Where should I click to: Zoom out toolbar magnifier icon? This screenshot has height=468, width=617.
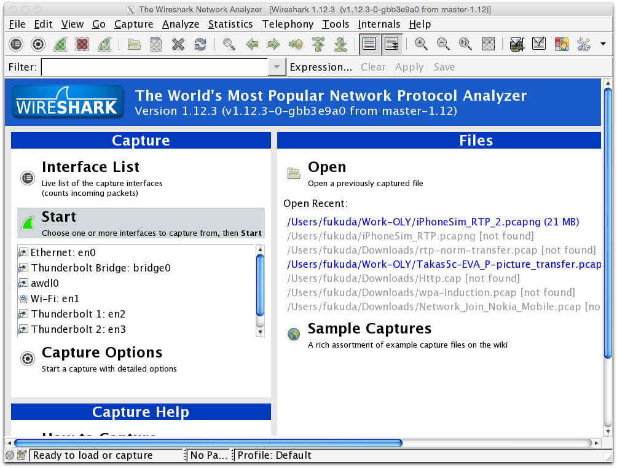(x=443, y=44)
